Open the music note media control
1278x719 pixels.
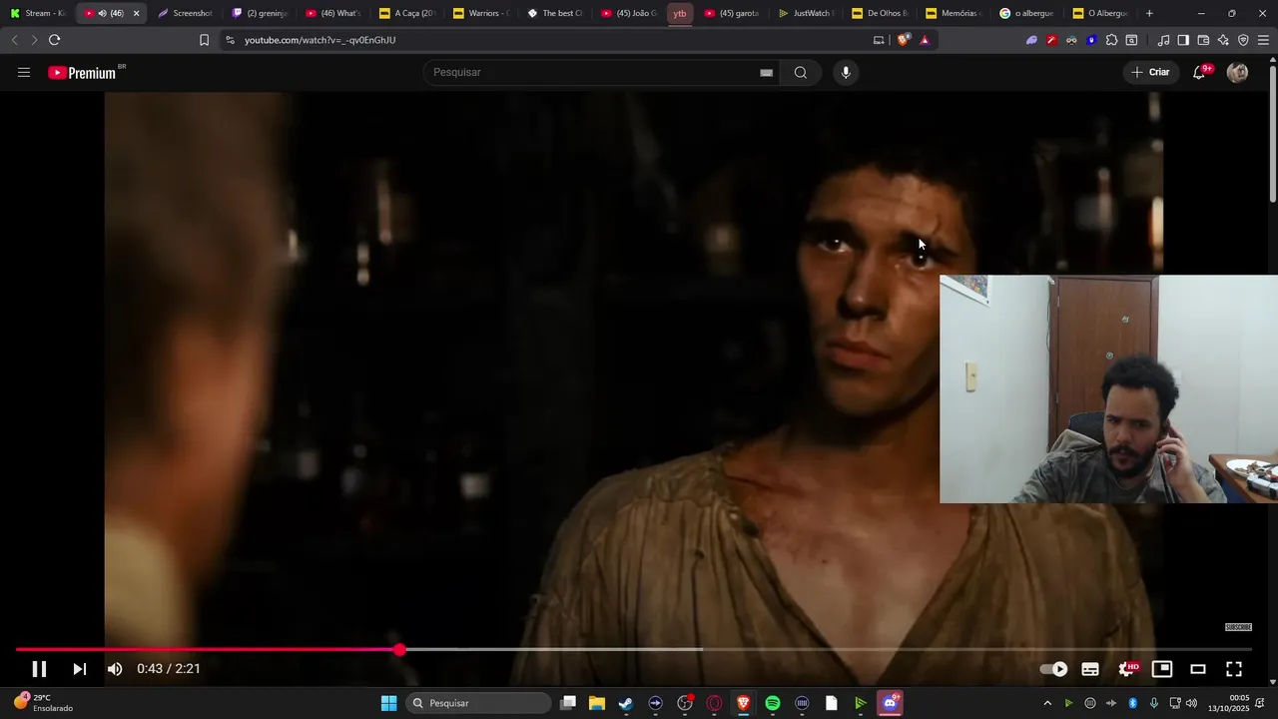point(1163,40)
